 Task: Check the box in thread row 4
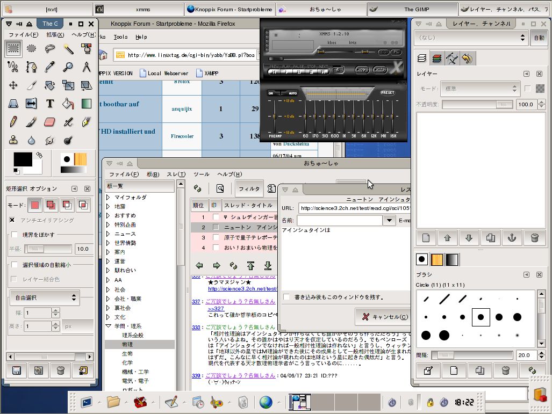[216, 248]
